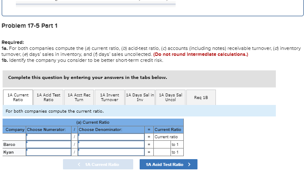Click the right chevron on Acid Test button
The height and width of the screenshot is (189, 305).
click(189, 164)
